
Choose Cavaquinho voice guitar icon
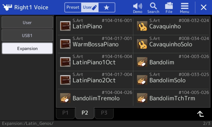click(x=142, y=26)
